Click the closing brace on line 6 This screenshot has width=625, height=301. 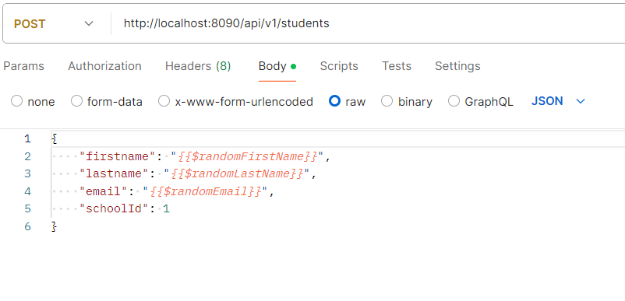tap(55, 226)
